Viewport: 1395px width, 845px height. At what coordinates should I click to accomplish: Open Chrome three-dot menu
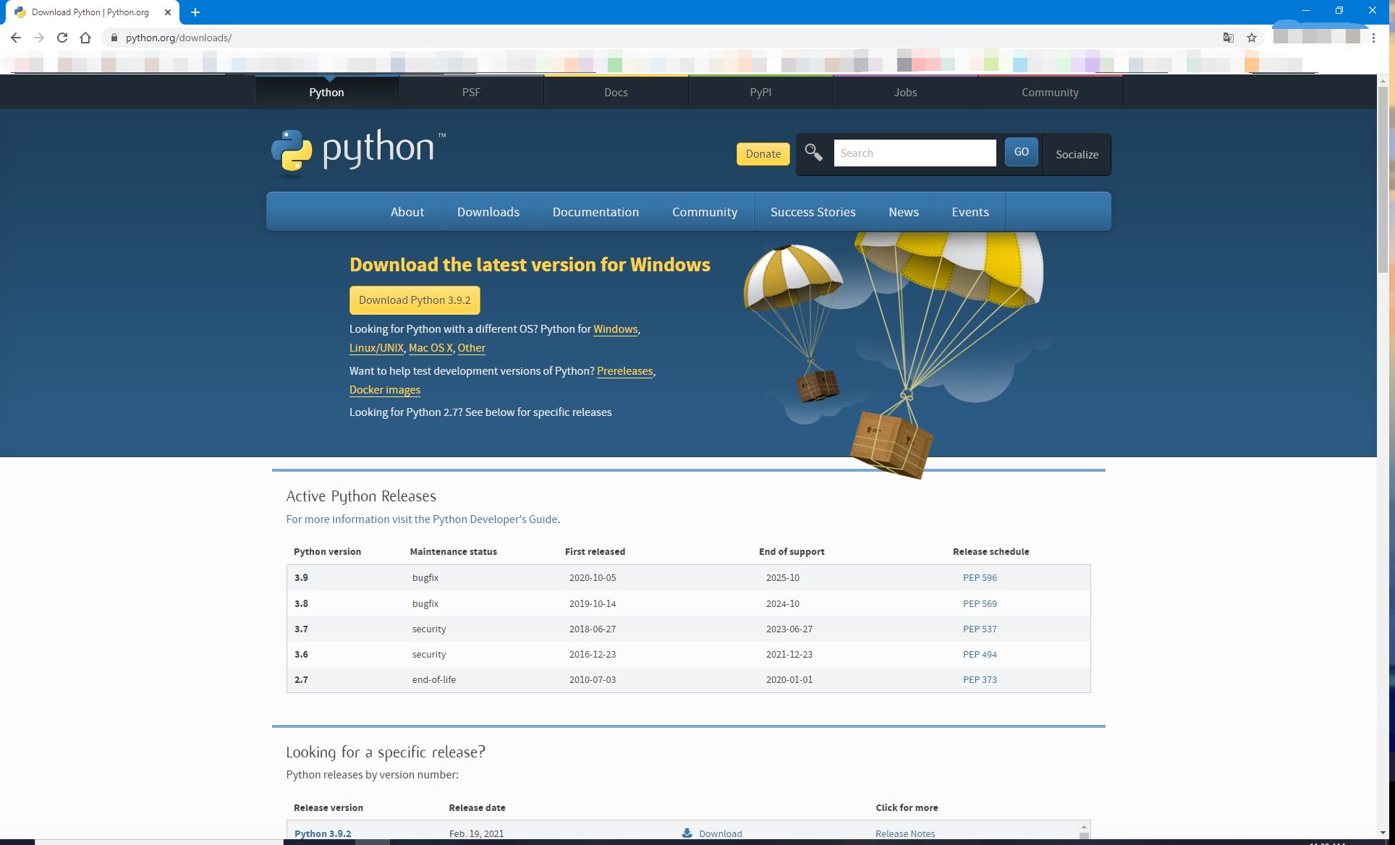click(1373, 38)
